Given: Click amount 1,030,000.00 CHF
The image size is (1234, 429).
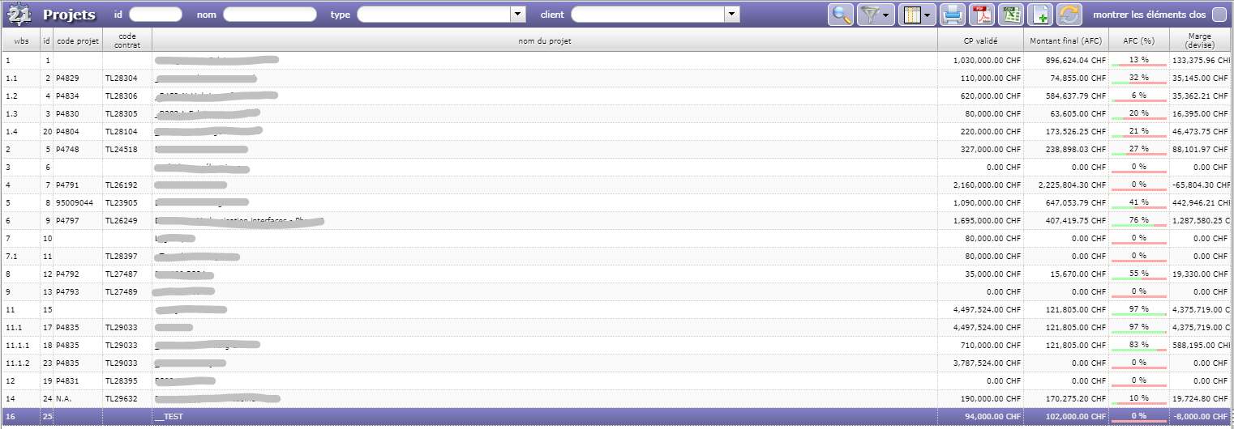Looking at the screenshot, I should (x=988, y=61).
